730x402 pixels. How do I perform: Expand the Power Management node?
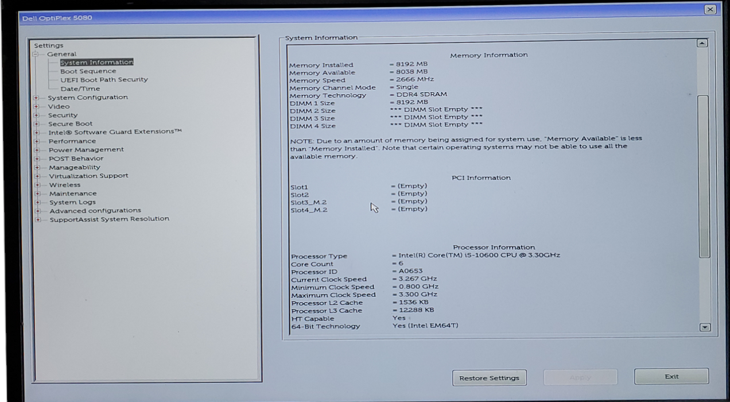(x=37, y=150)
